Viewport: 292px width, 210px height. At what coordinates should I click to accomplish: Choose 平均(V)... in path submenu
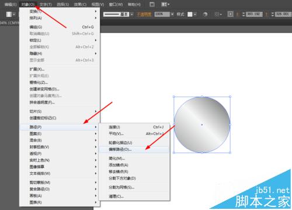[x=134, y=134]
